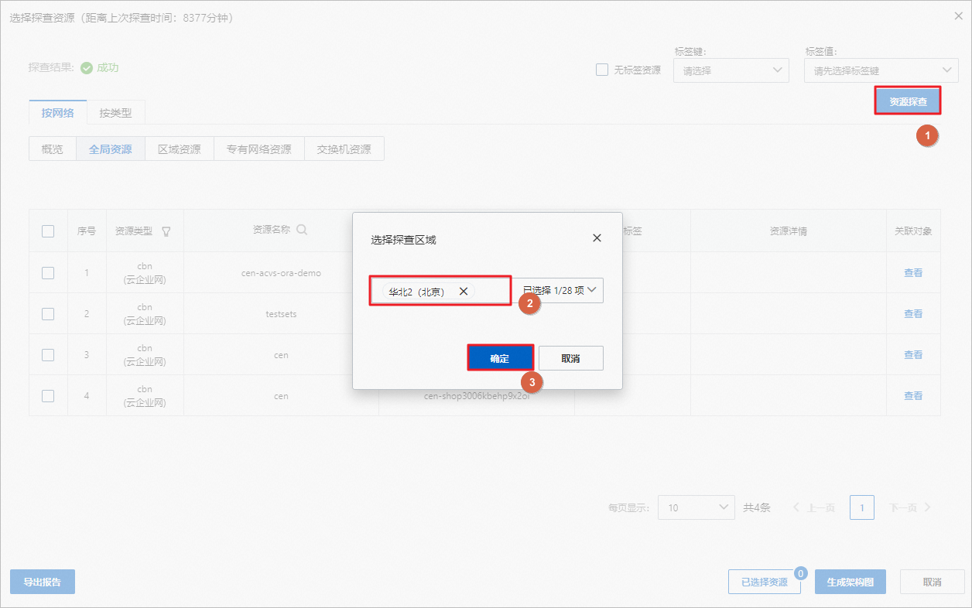Image resolution: width=972 pixels, height=608 pixels.
Task: Open the page size dropdown showing 10
Action: [696, 507]
